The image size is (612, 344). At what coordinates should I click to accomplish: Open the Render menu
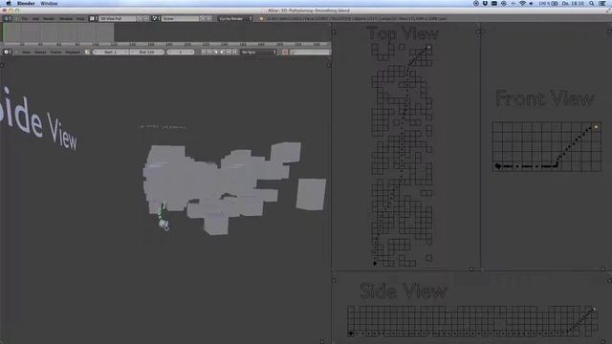[49, 18]
